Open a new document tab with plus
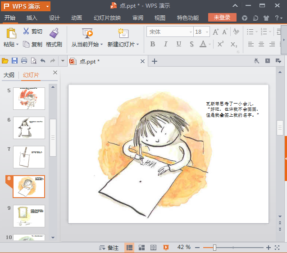 155,61
